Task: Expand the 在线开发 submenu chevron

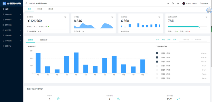Action: [20, 30]
